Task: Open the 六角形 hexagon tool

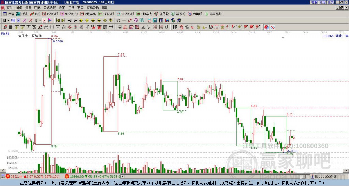Action: click(195, 14)
